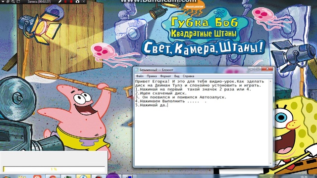
Task: Click the line '2.Ищем скаченый диск.'
Action: click(161, 93)
